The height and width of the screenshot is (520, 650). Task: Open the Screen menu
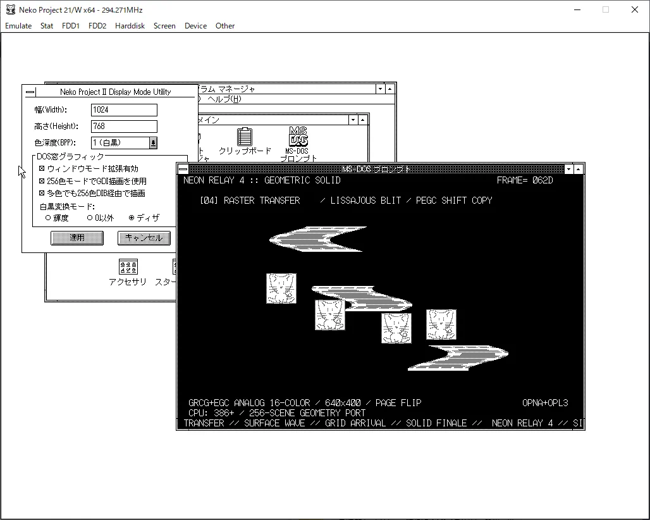pos(164,26)
